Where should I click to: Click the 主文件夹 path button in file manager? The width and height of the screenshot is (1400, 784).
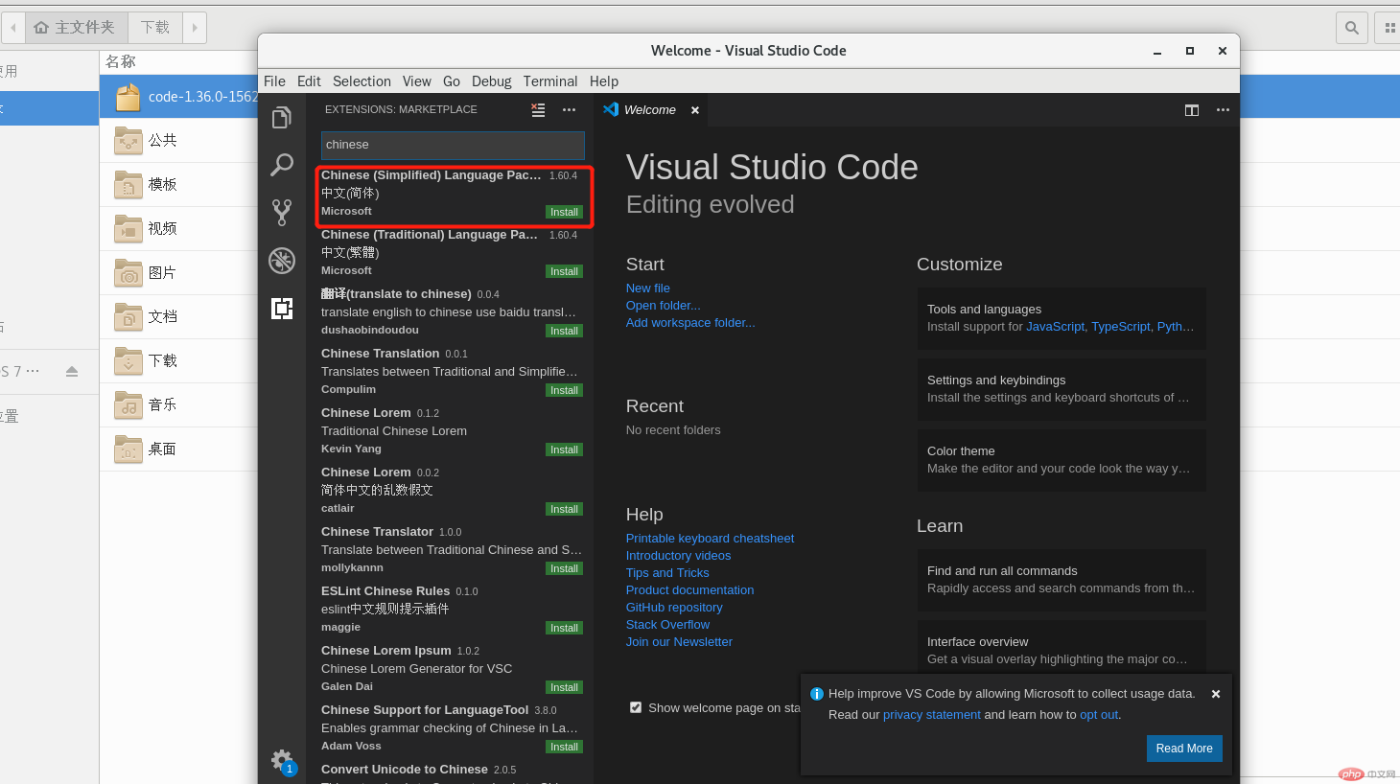[76, 28]
